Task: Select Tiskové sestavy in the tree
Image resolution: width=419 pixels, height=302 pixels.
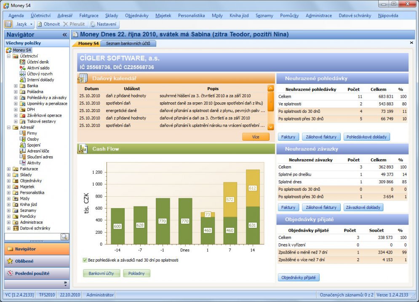Action: (x=41, y=121)
